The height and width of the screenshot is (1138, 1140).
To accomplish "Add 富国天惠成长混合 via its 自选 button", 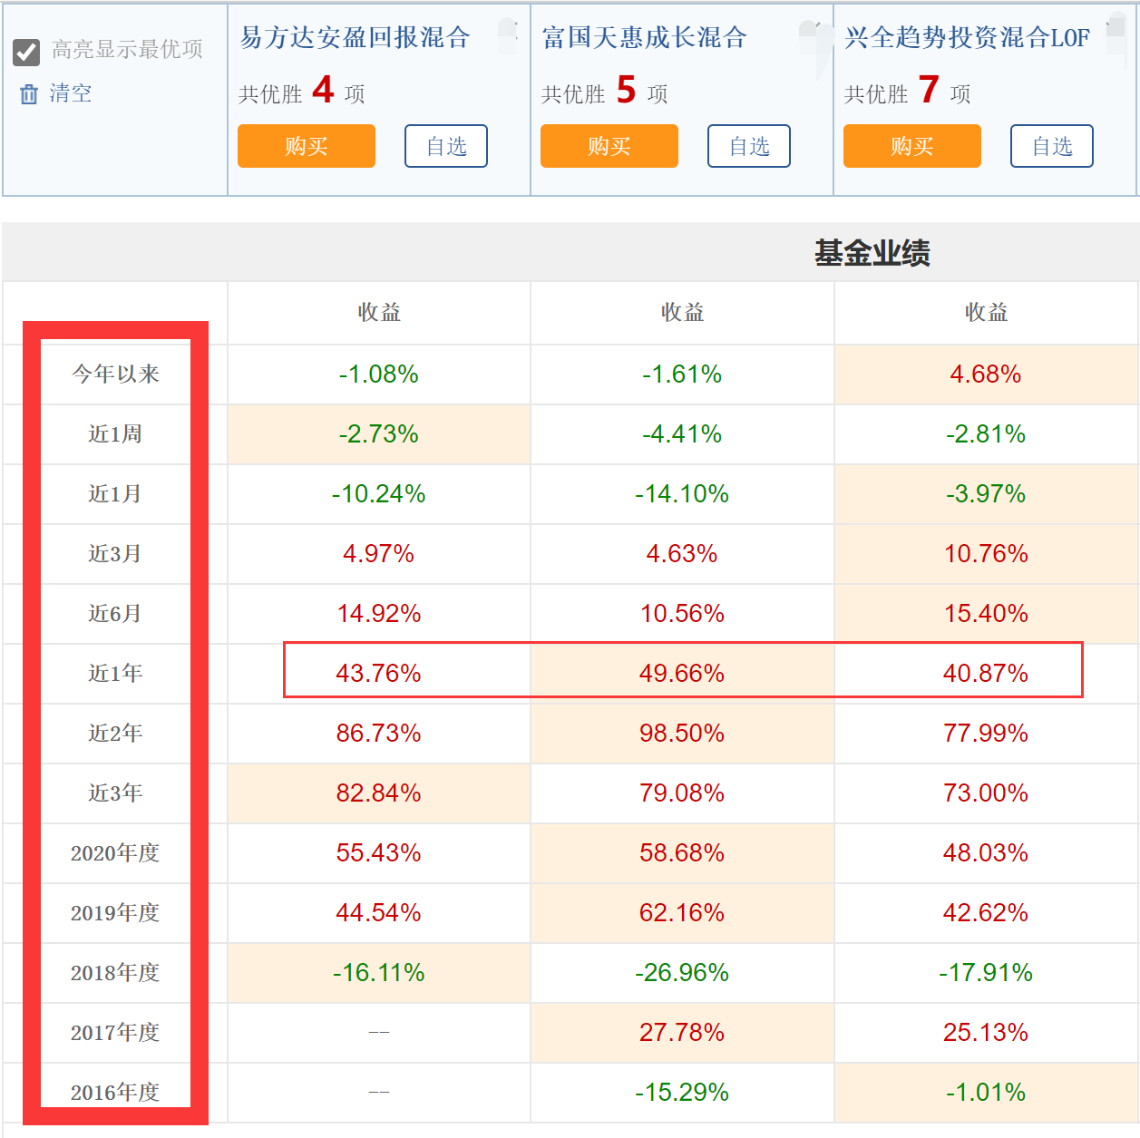I will pos(749,146).
